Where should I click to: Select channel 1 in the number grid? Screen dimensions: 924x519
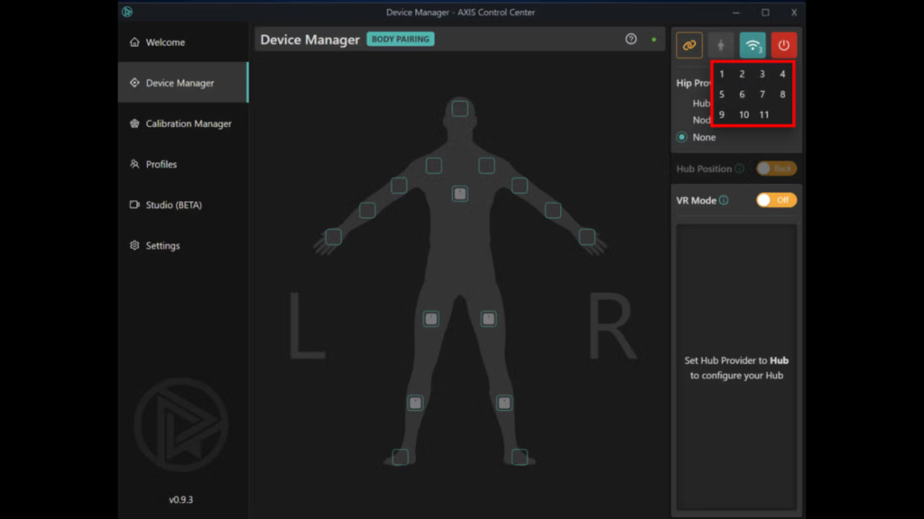point(722,75)
